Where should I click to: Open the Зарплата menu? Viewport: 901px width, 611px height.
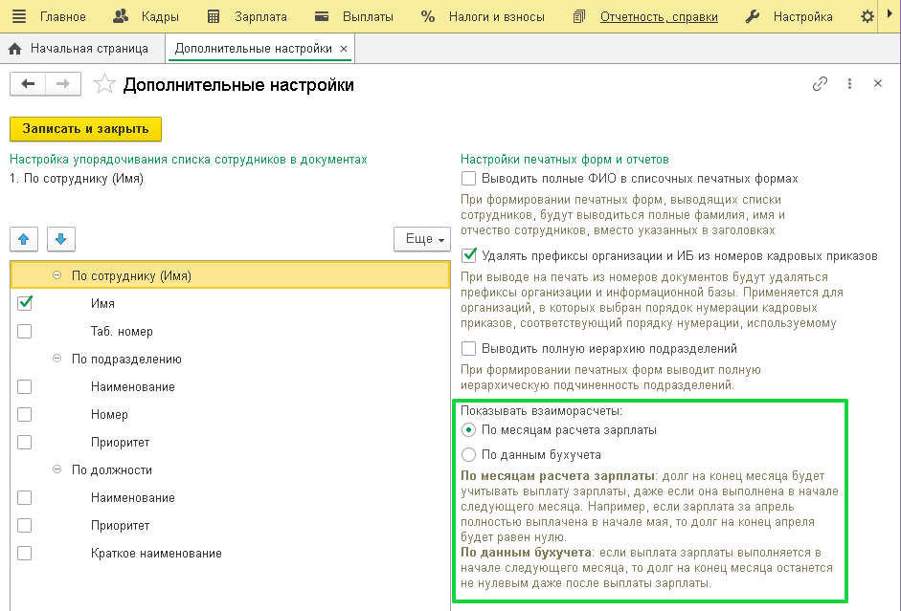tap(260, 16)
